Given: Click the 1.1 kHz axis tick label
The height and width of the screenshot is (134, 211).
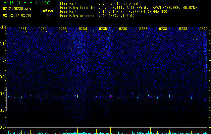Looking at the screenshot, I should click(x=3, y=44).
